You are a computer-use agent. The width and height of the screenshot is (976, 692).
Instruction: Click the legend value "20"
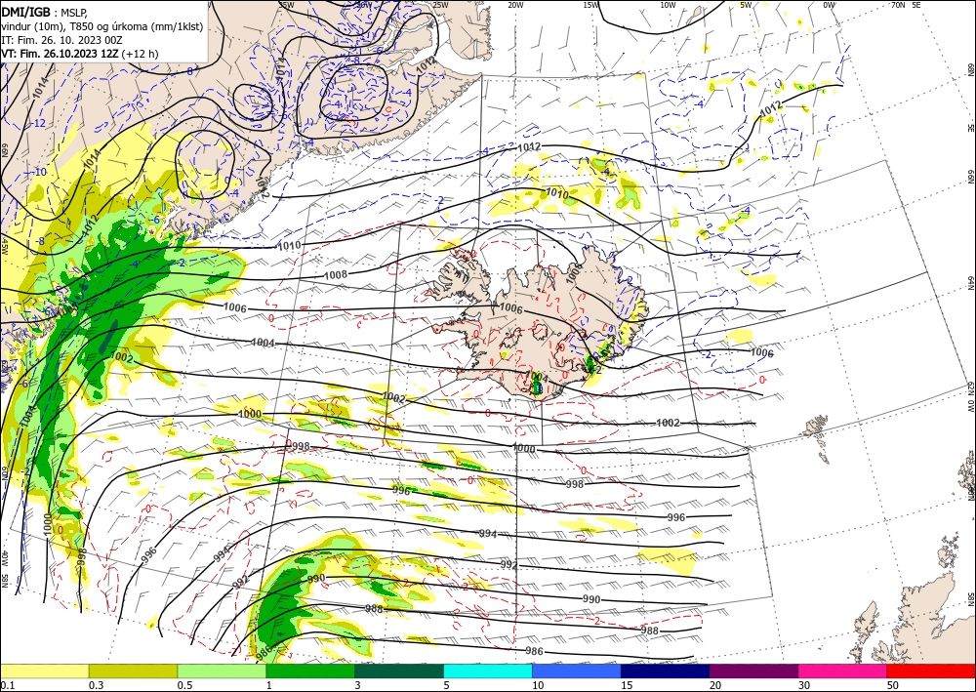click(715, 685)
